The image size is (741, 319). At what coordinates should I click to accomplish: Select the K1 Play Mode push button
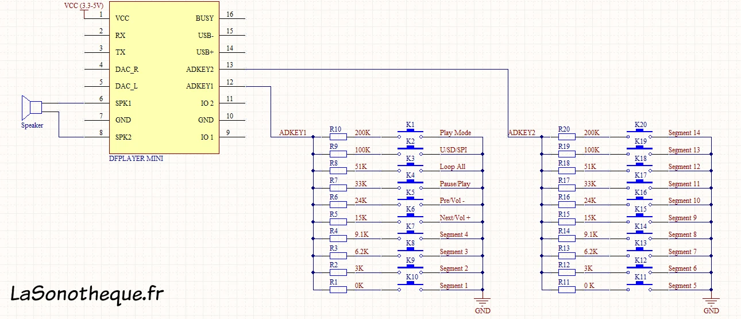tap(410, 135)
